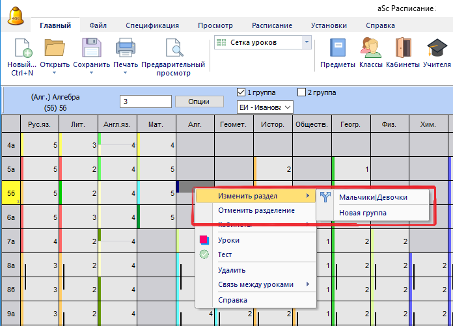This screenshot has height=326, width=453.
Task: Select the "5б" class row header
Action: click(x=11, y=193)
